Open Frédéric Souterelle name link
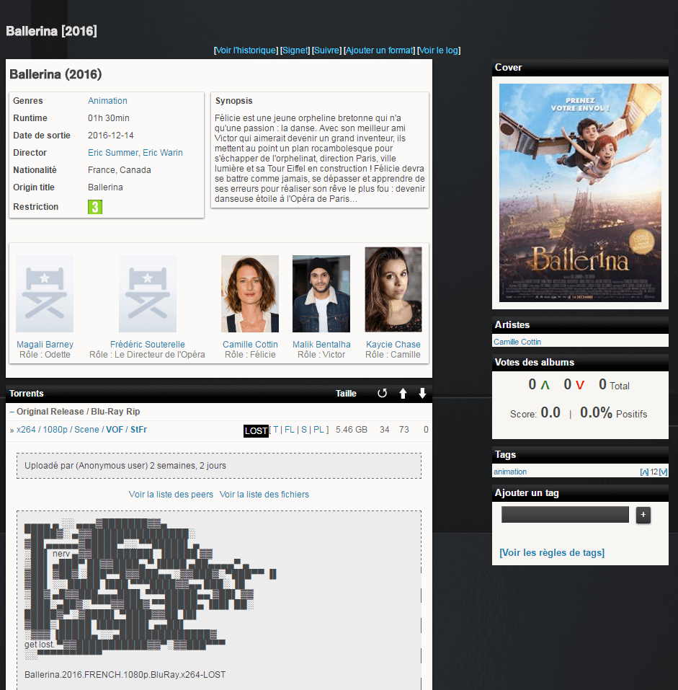Viewport: 678px width, 690px height. tap(147, 344)
